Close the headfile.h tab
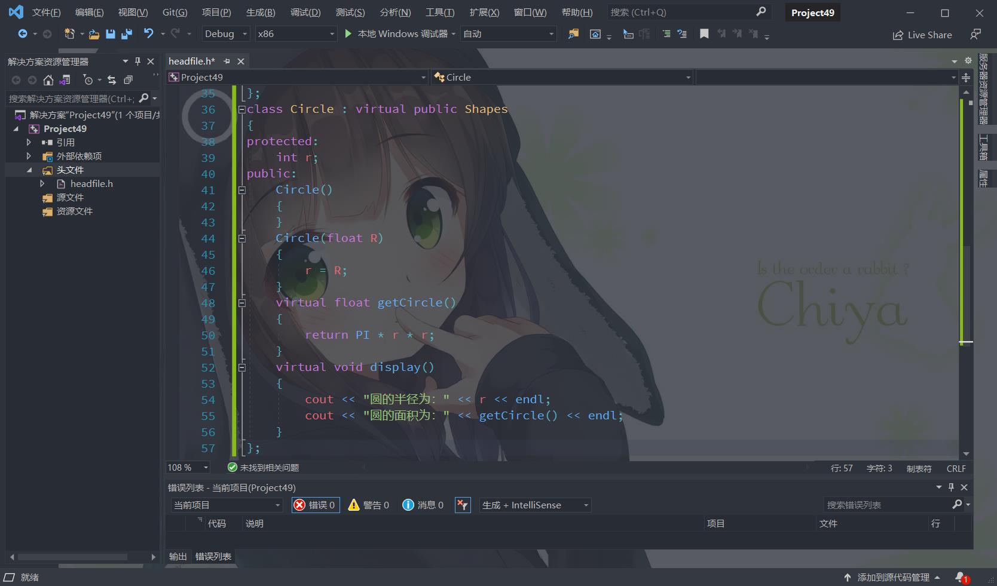 tap(241, 62)
